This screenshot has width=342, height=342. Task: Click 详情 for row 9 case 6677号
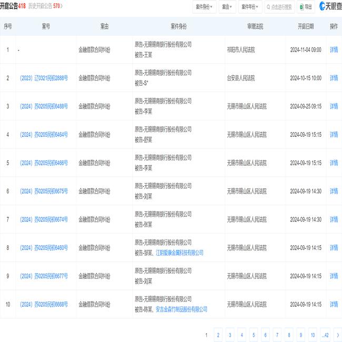coord(334,276)
